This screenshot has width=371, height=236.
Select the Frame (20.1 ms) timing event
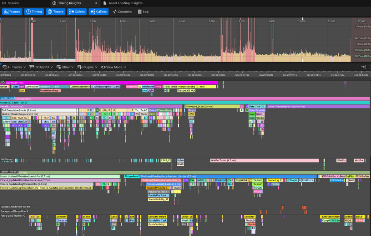pos(185,103)
